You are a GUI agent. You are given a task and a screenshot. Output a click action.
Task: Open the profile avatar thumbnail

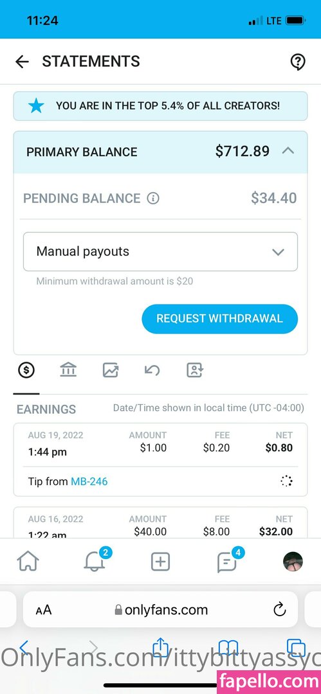point(293,562)
